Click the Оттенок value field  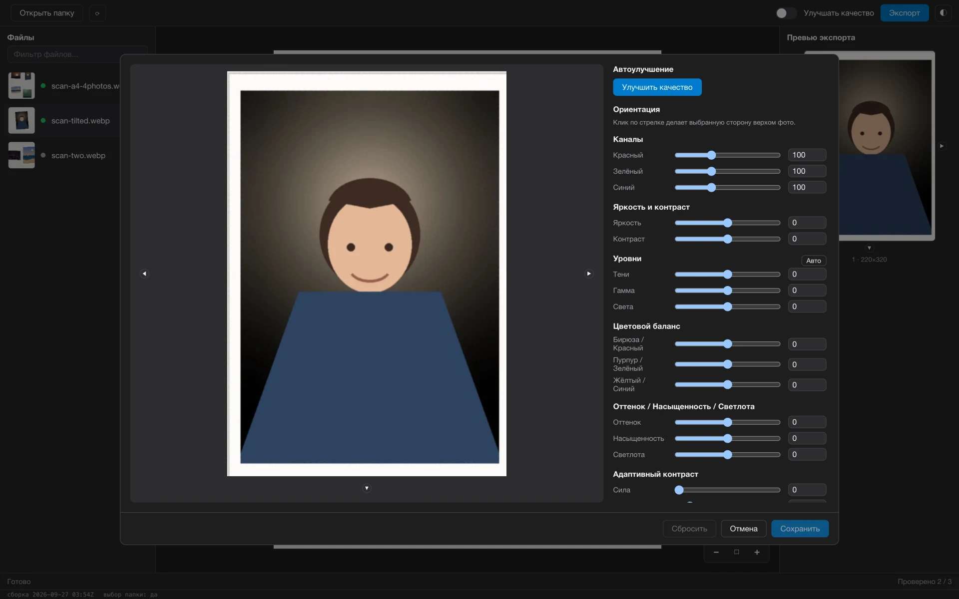pos(807,422)
